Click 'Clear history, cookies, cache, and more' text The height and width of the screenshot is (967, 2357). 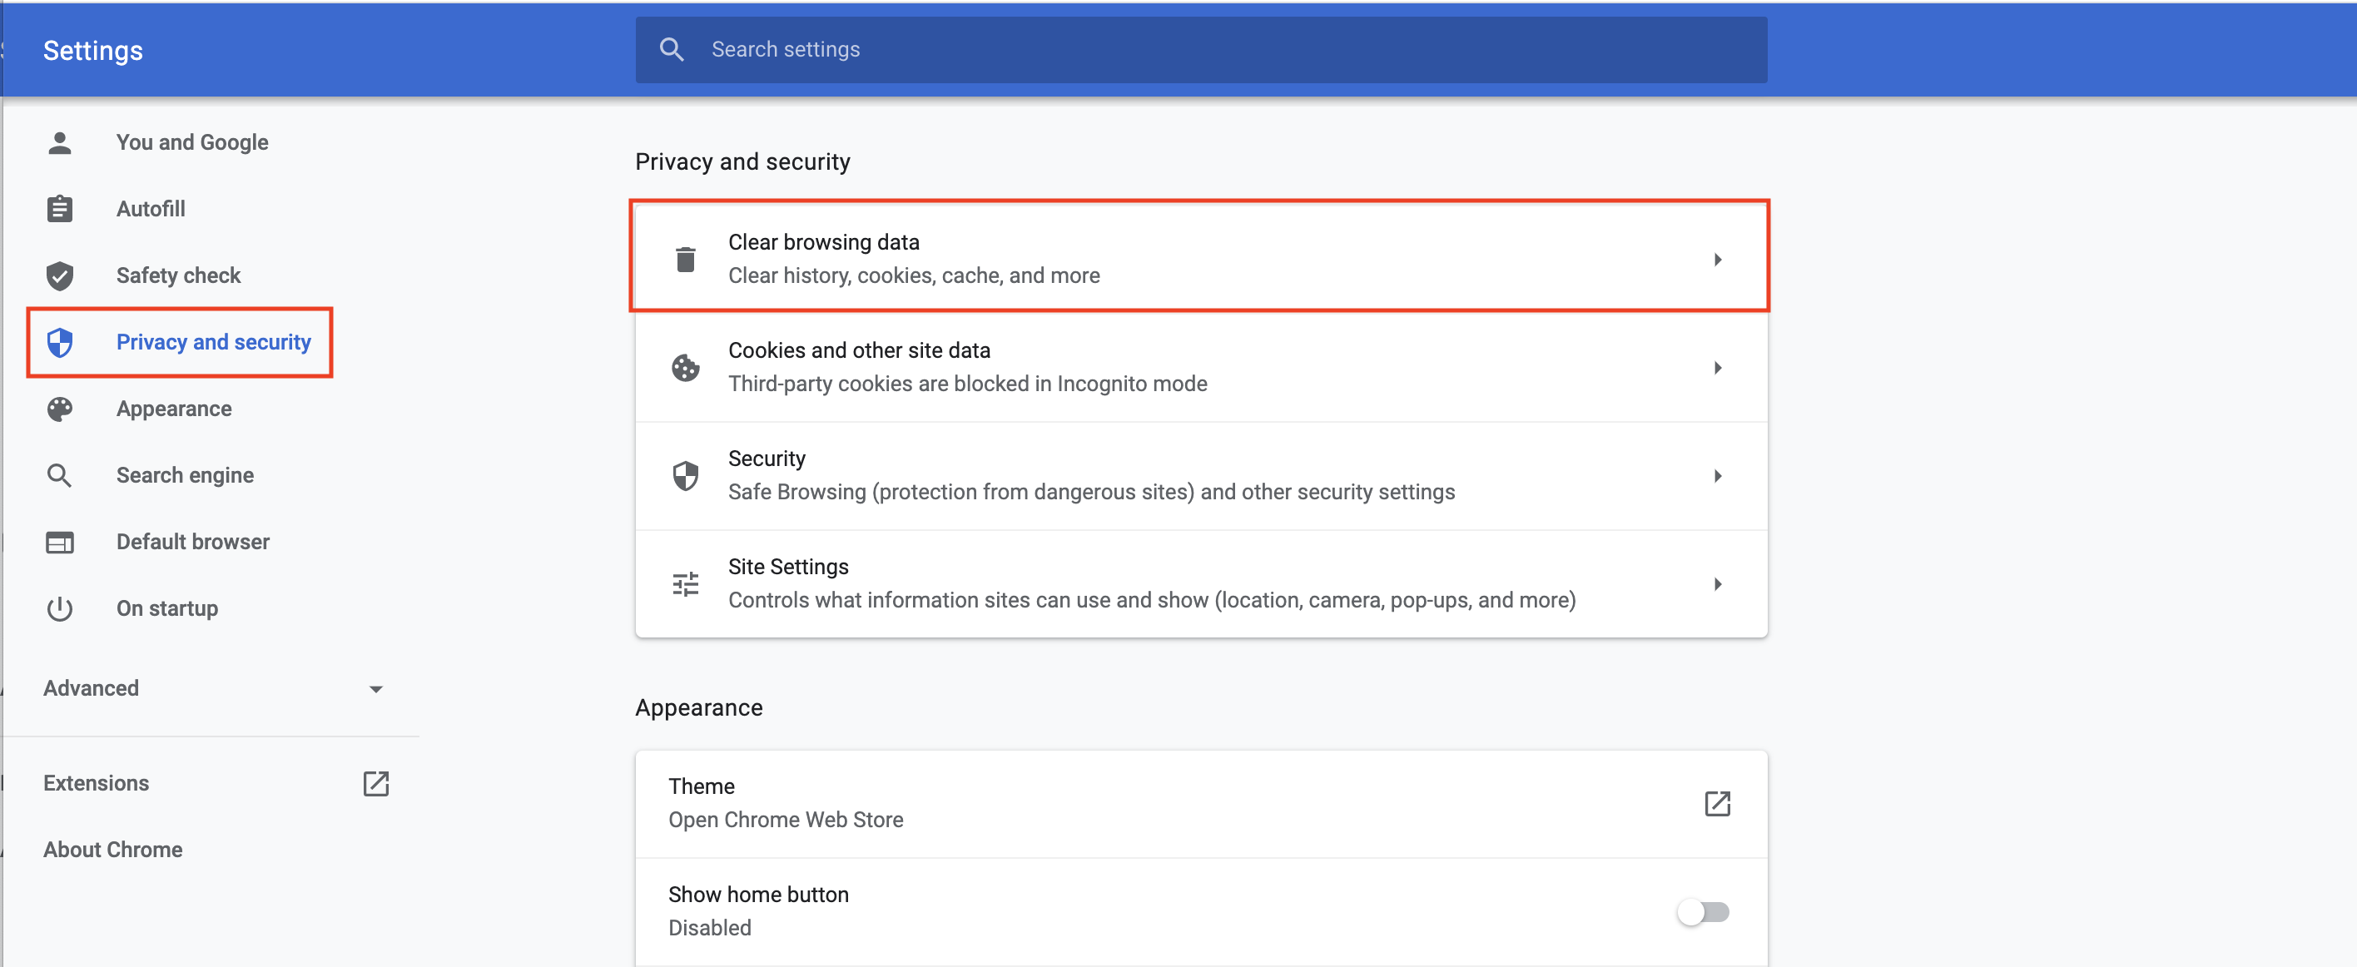[914, 275]
